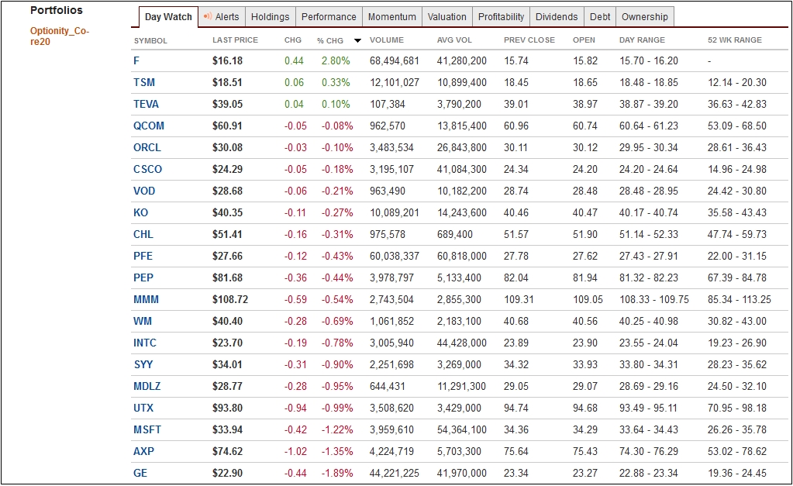
Task: Sort by the VOLUME column header
Action: pos(387,40)
